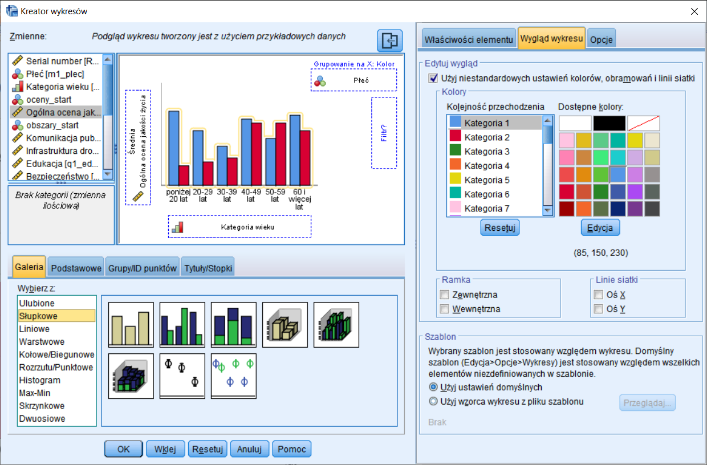Image resolution: width=707 pixels, height=465 pixels.
Task: Click the ruler icon next to Serial number
Action: tap(17, 61)
